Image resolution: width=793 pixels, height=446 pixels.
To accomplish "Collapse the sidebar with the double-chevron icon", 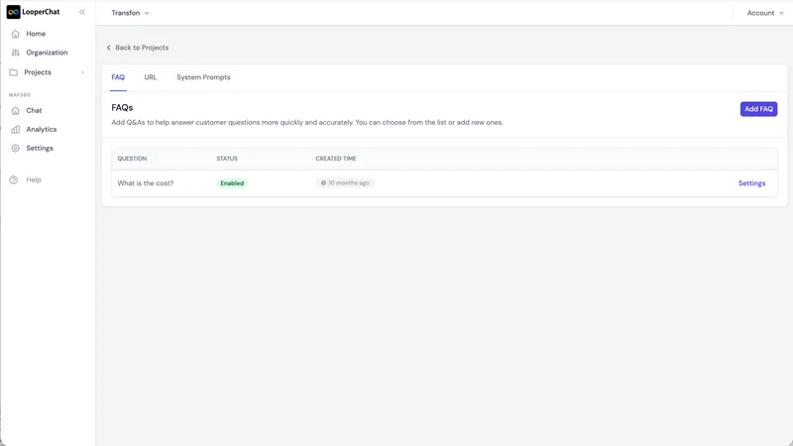I will tap(82, 12).
